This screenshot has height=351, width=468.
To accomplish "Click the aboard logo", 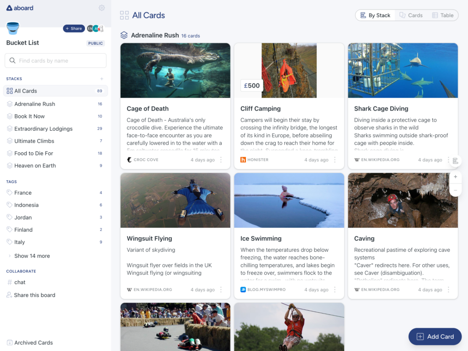I will coord(20,8).
